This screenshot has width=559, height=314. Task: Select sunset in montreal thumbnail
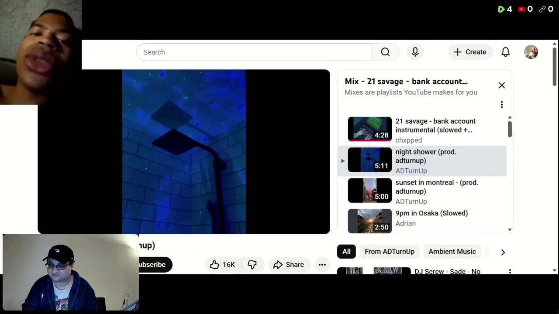[370, 190]
